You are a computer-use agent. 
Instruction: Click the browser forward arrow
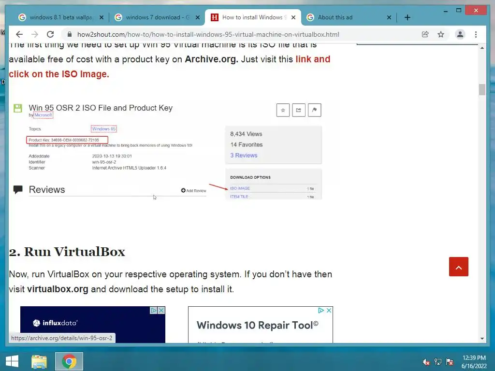tap(35, 34)
